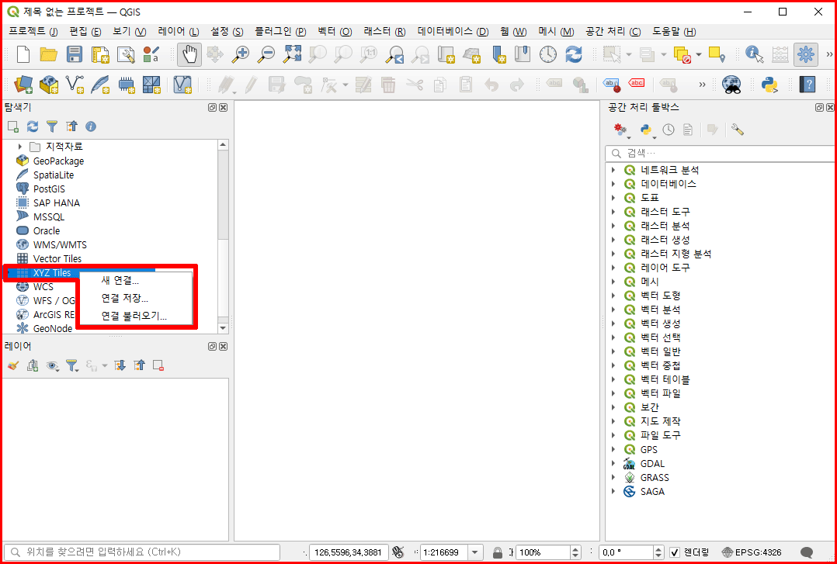
Task: Choose 연결 불러오기... from context menu
Action: pyautogui.click(x=136, y=316)
